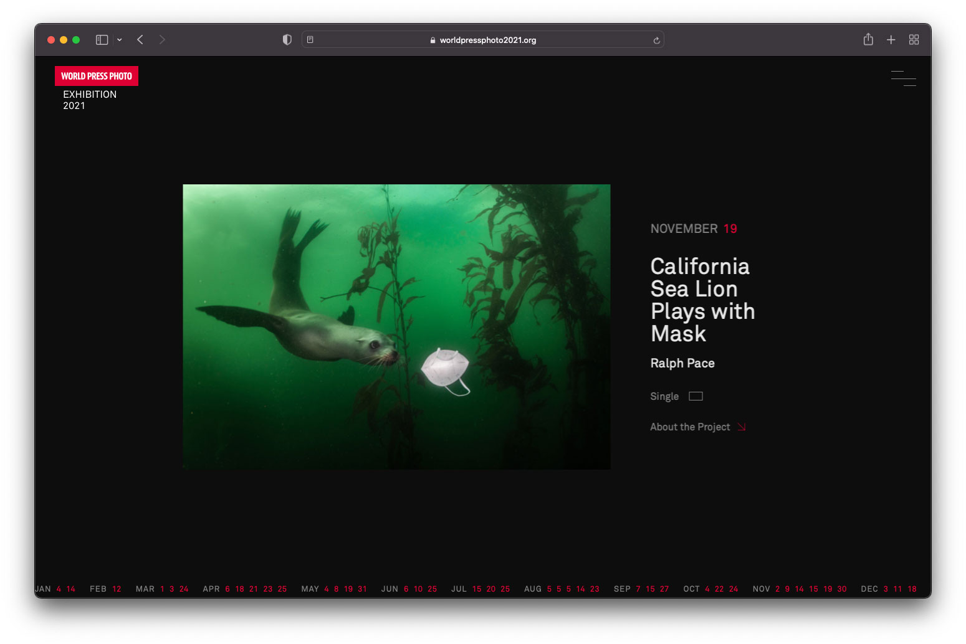Go to April 18 on the timeline
Image resolution: width=966 pixels, height=644 pixels.
(x=239, y=589)
